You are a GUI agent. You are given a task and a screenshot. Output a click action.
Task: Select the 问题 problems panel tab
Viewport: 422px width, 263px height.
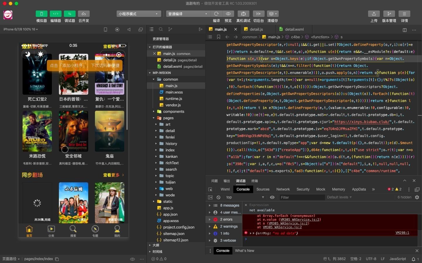coord(215,181)
